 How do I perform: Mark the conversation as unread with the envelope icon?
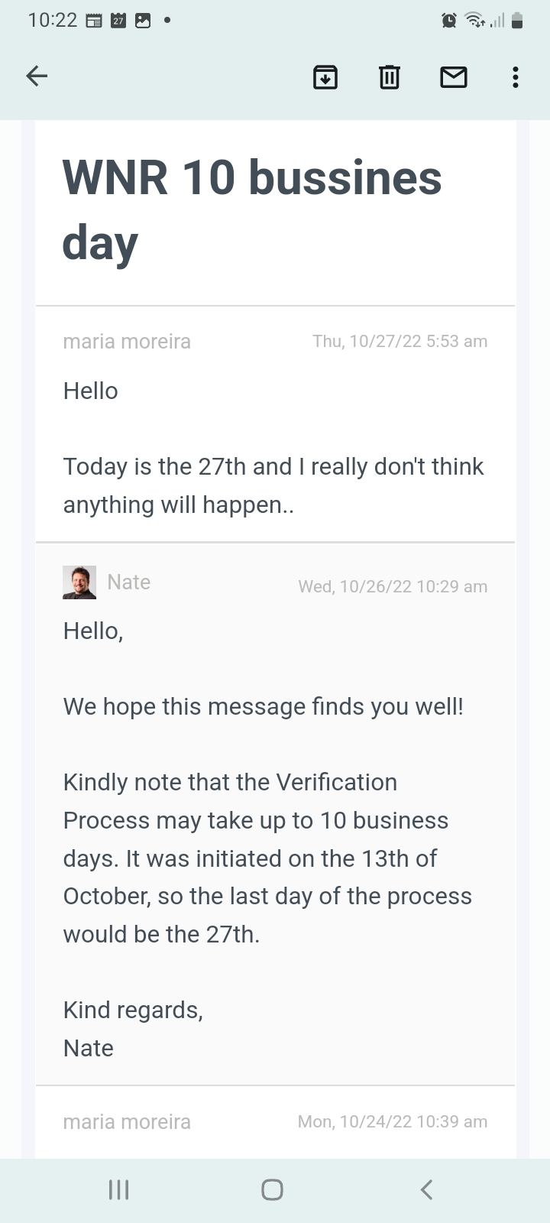coord(454,76)
